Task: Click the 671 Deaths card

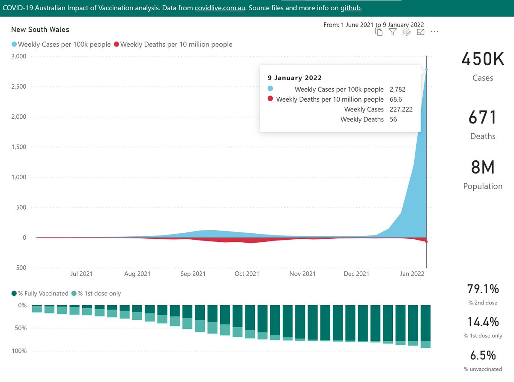Action: tap(483, 124)
